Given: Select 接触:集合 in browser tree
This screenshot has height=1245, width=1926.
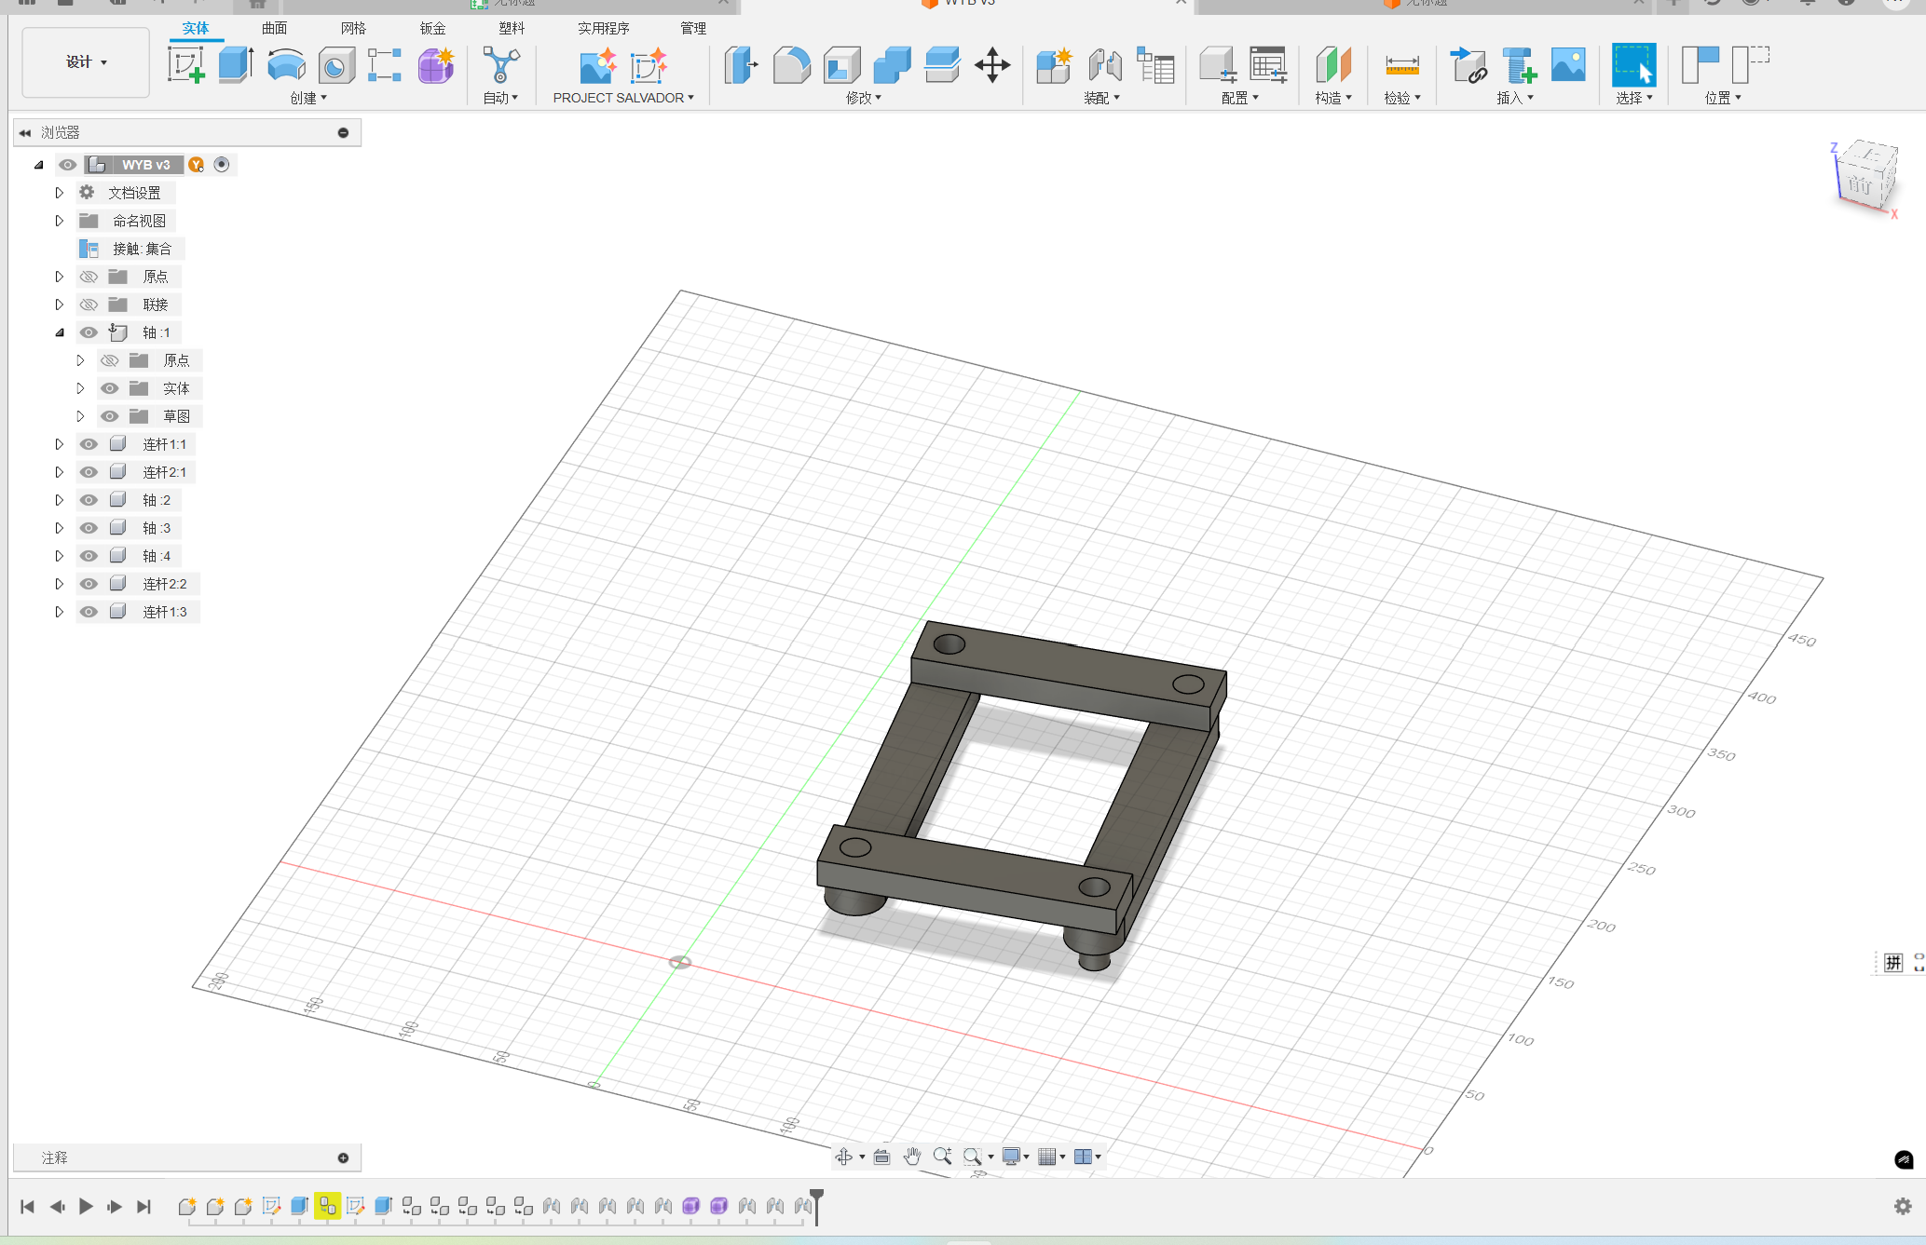Looking at the screenshot, I should coord(142,249).
